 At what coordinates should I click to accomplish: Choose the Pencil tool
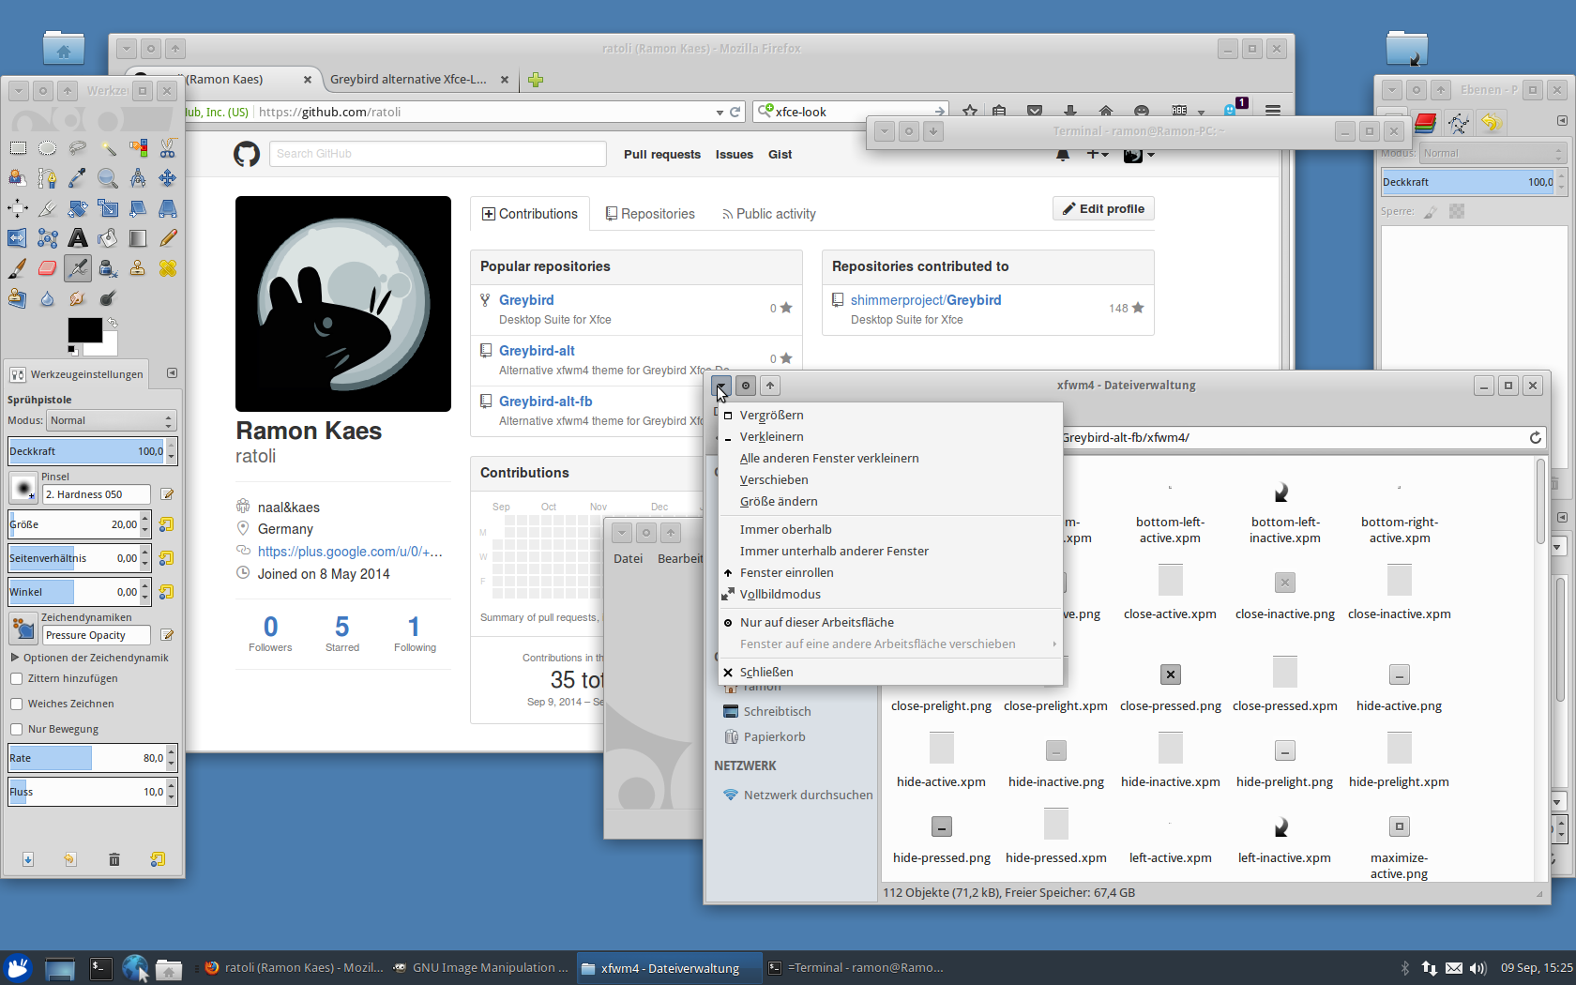point(168,238)
